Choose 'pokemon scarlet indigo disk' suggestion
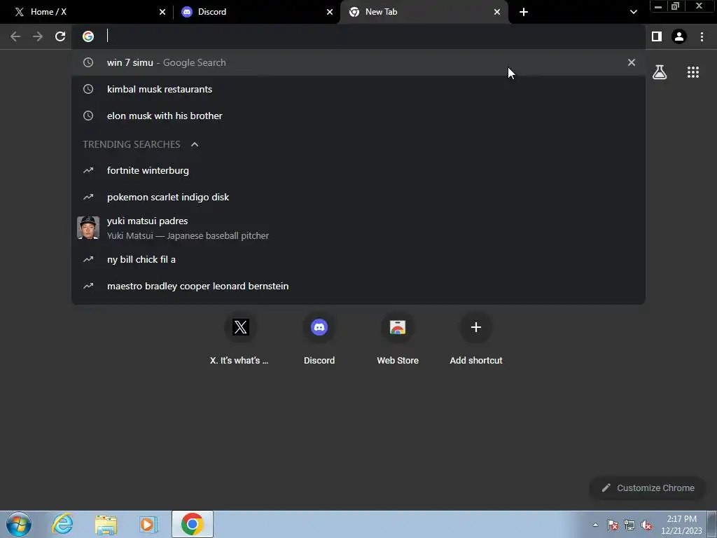Screen dimensions: 717x538 coord(358,197)
